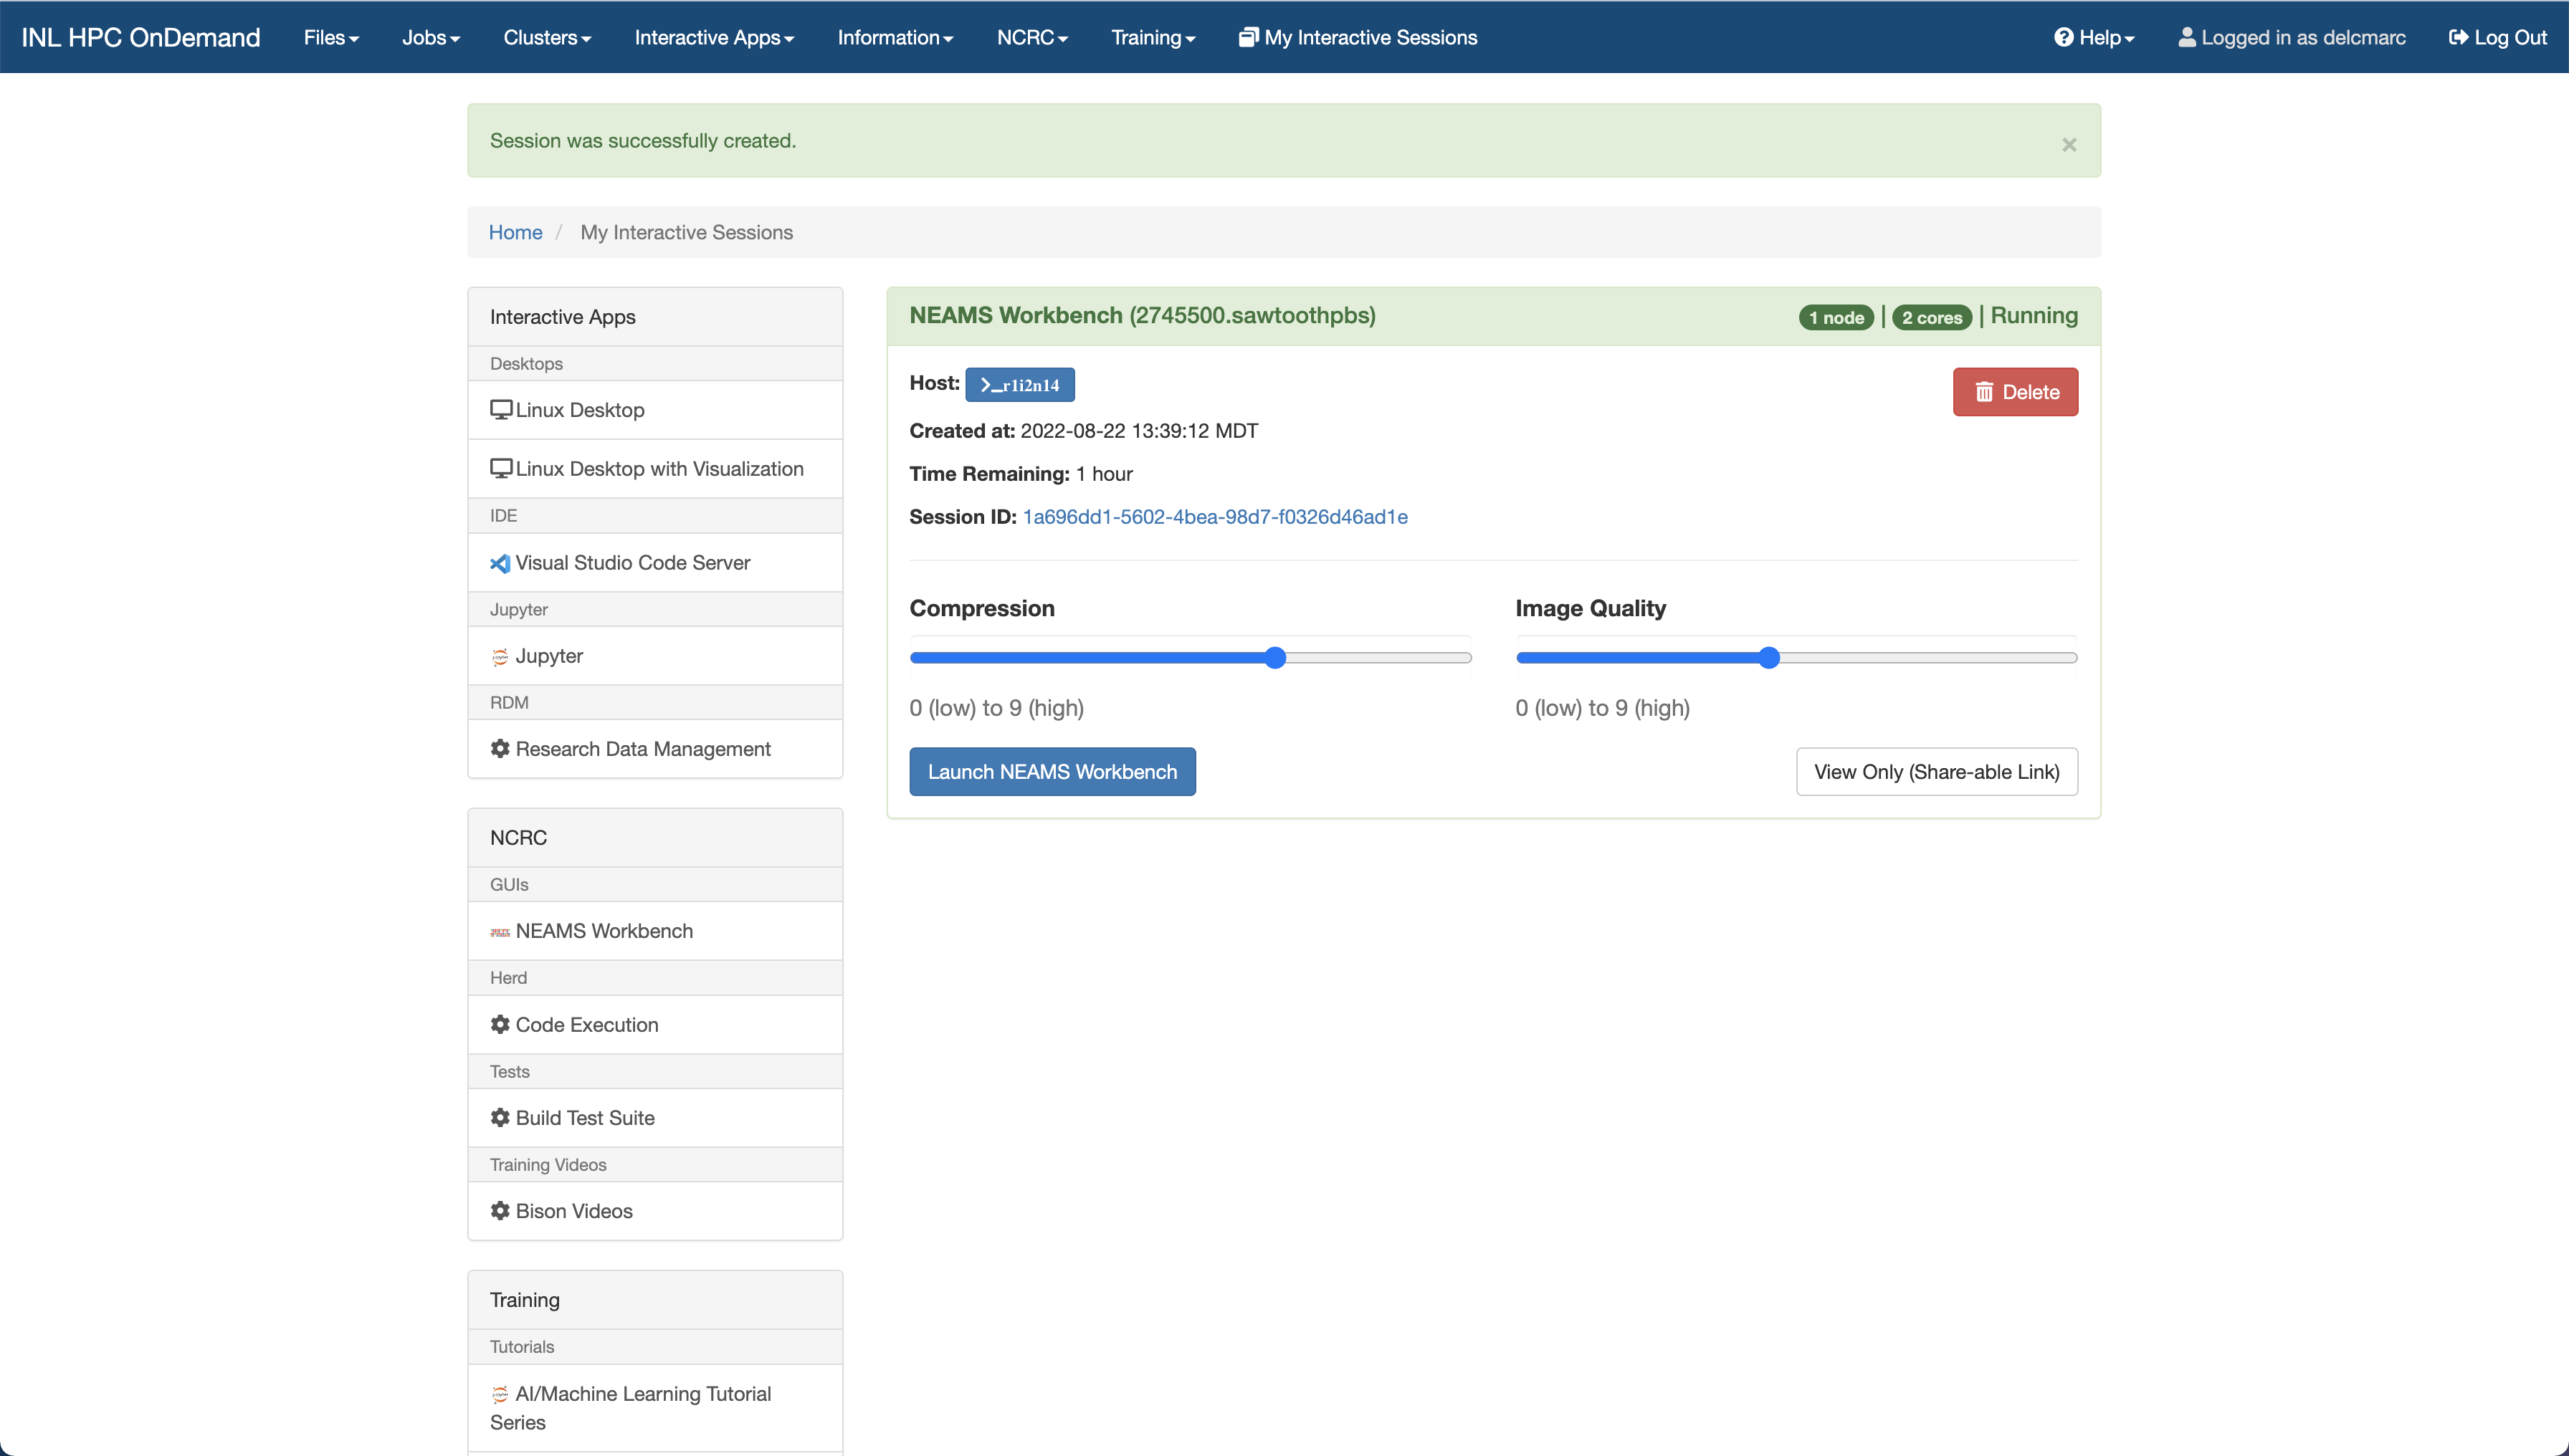The height and width of the screenshot is (1456, 2569).
Task: Delete the NEAMS Workbench session
Action: 2015,392
